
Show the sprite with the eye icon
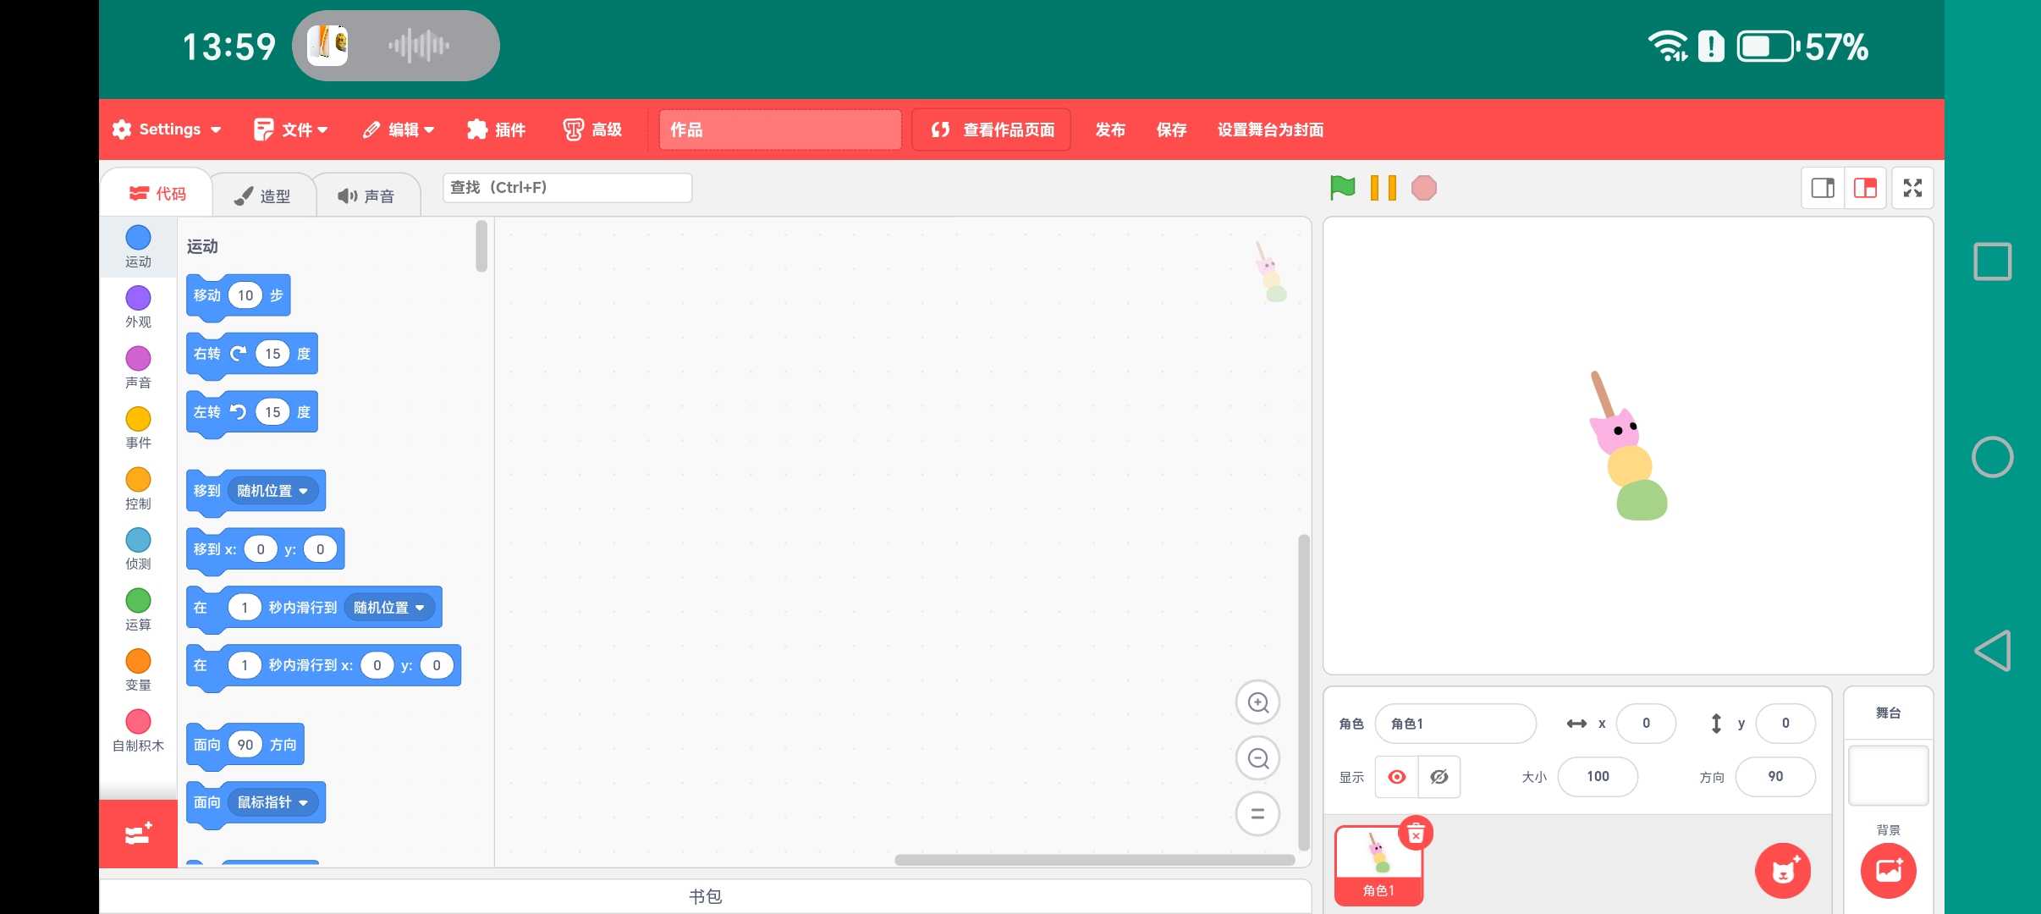(1397, 776)
